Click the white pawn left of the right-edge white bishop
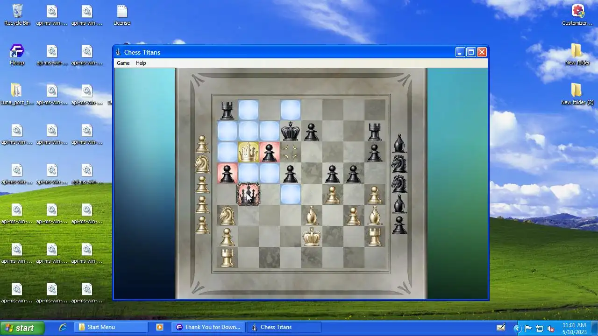This screenshot has width=598, height=336. 353,216
